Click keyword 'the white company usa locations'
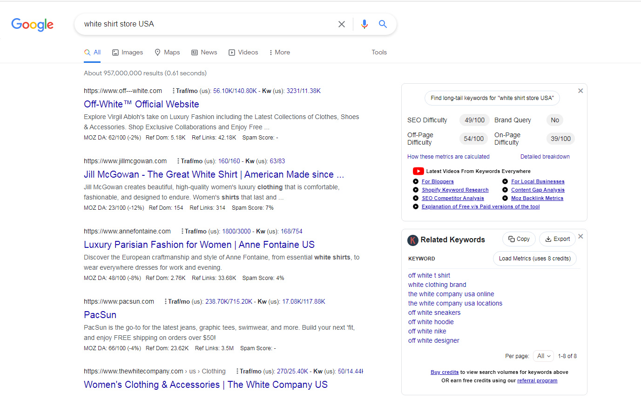Viewport: 641px width, 399px height. pyautogui.click(x=455, y=303)
